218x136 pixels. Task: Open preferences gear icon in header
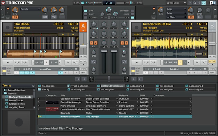pos(194,3)
